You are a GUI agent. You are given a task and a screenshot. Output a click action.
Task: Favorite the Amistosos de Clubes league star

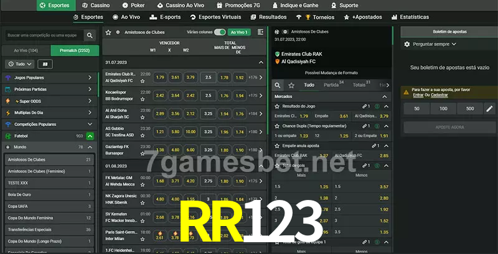108,32
